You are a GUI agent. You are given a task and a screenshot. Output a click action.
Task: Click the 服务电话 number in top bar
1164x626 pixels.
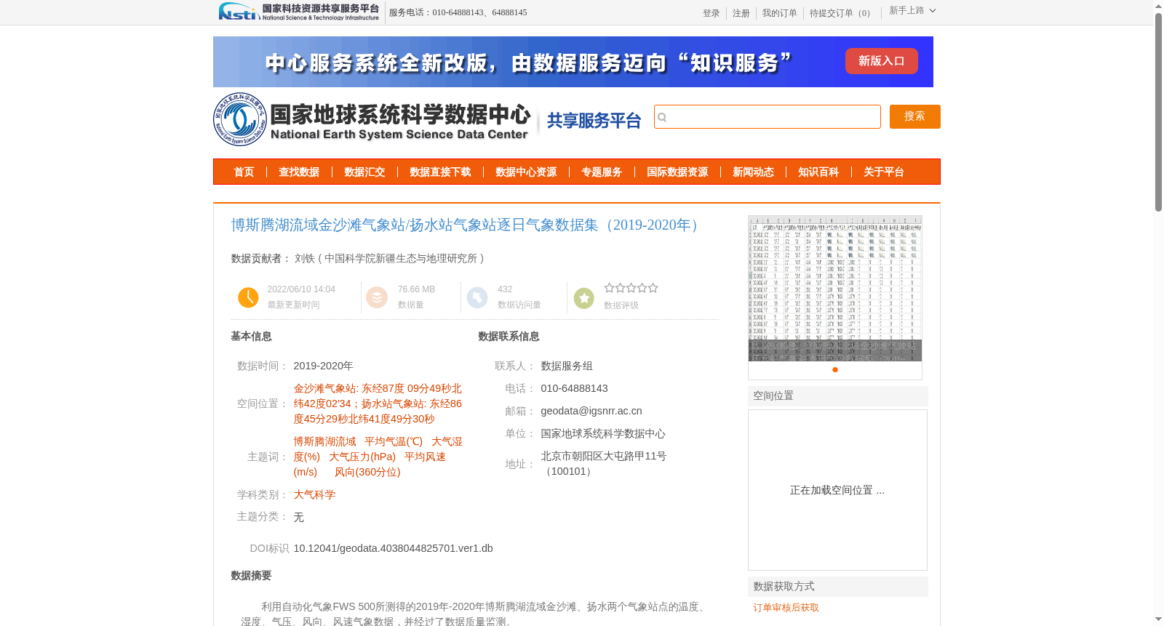(x=458, y=12)
